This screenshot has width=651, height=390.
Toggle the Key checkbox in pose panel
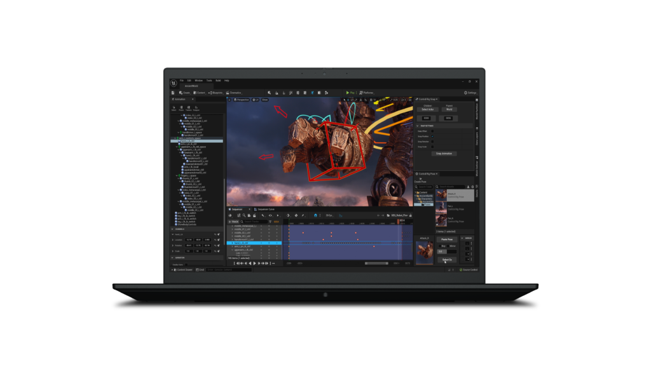(x=440, y=246)
